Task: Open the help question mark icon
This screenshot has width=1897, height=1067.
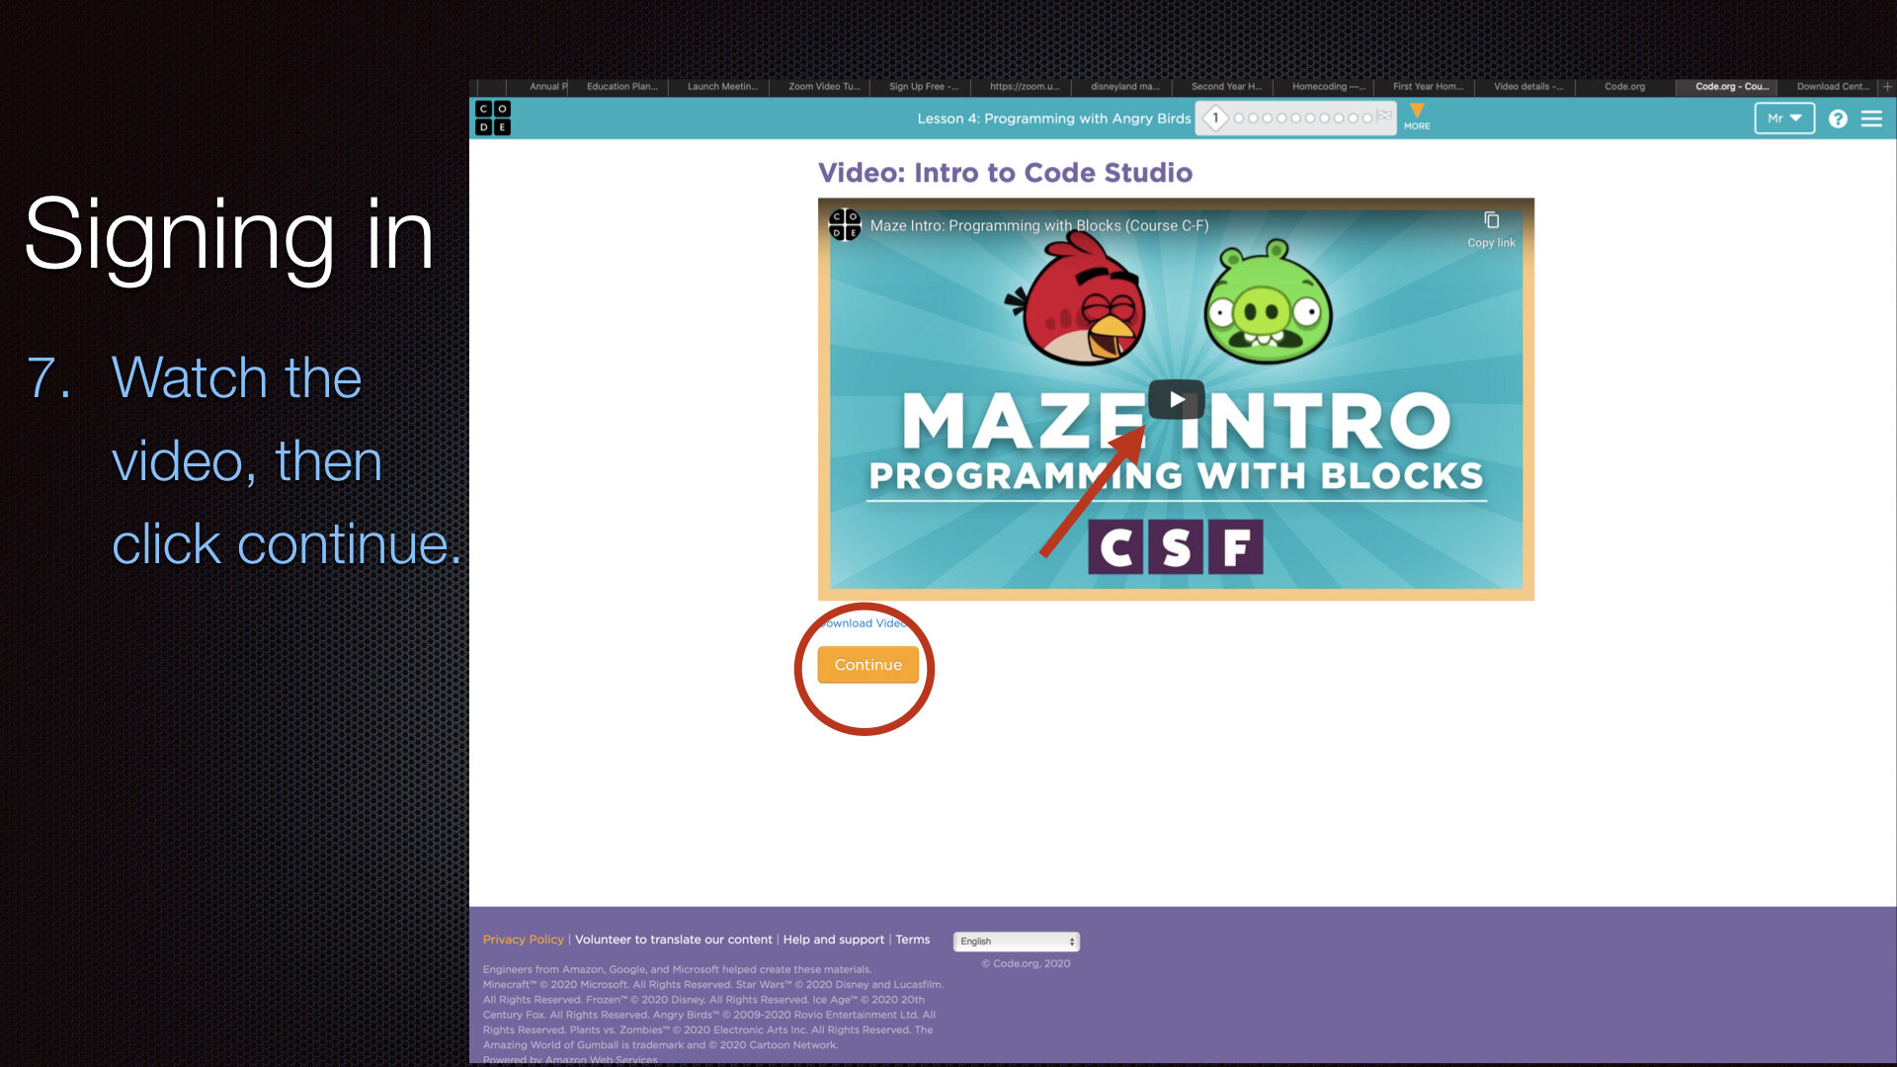Action: (1838, 119)
